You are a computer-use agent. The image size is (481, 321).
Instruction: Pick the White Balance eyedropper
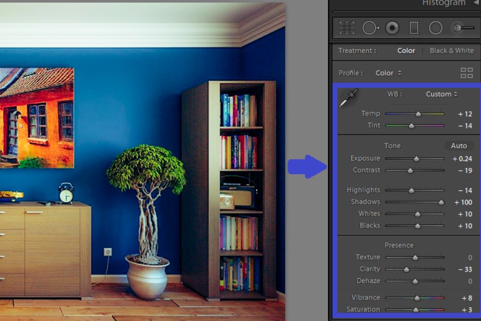coord(348,98)
